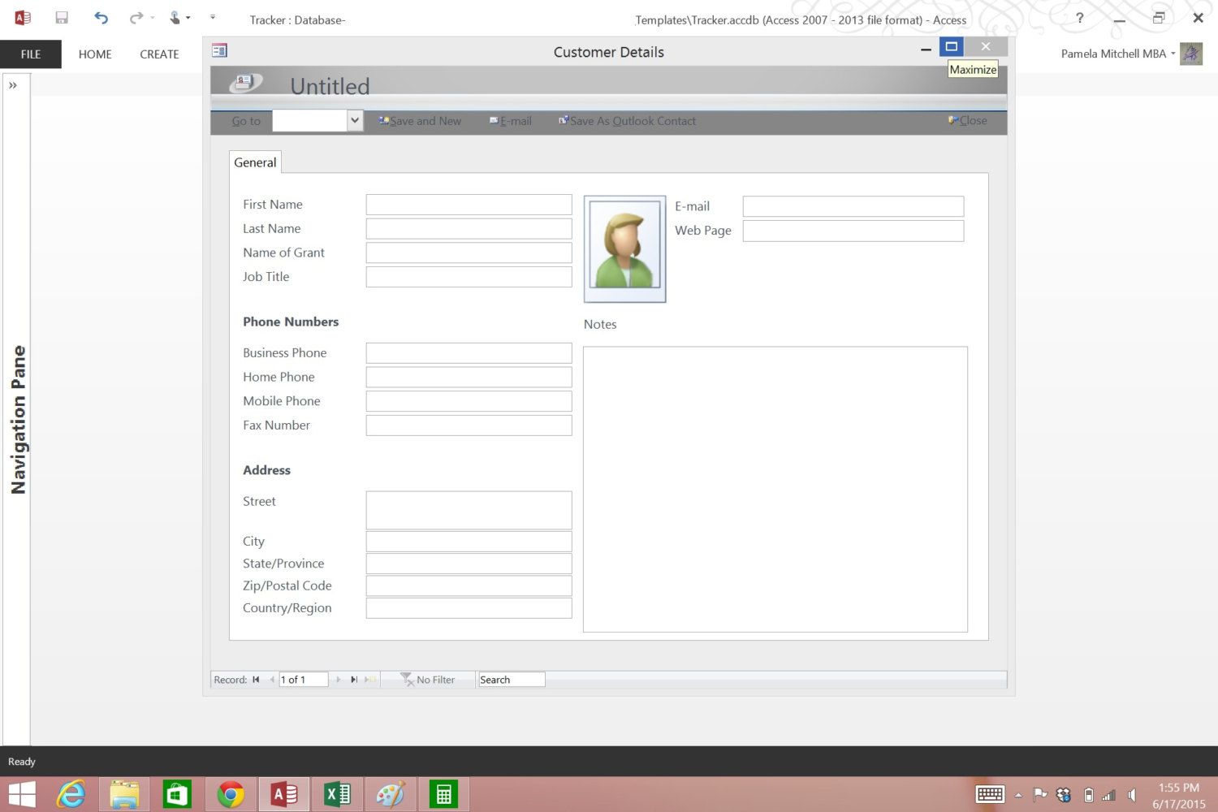
Task: Undo the last action
Action: tap(101, 18)
